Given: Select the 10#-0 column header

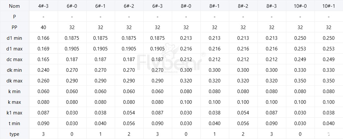Looking at the screenshot, I should (x=300, y=6).
